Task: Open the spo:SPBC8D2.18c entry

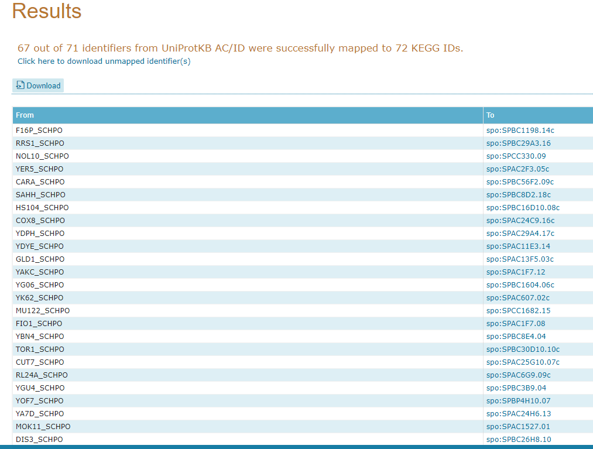Action: (x=518, y=195)
